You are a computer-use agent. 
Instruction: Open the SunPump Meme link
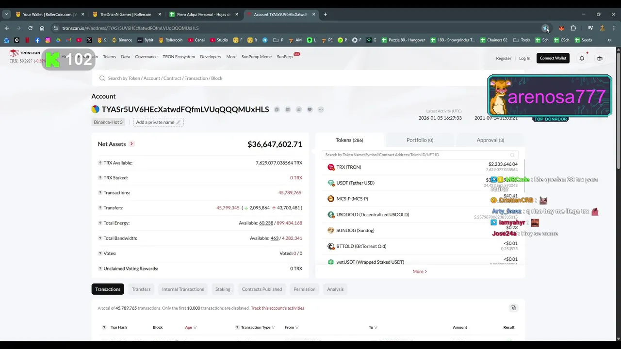[x=257, y=57]
